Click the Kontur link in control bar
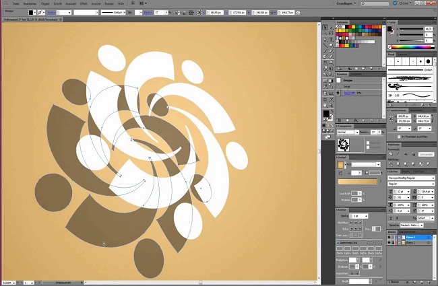Viewport: 438px width, 286px height. tap(51, 13)
